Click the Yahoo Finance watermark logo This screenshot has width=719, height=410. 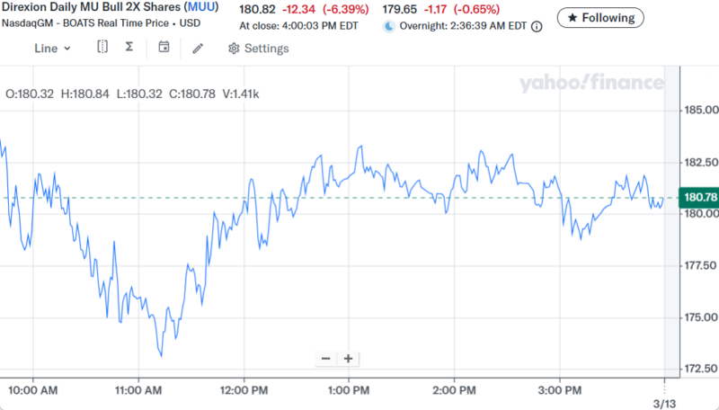click(590, 84)
